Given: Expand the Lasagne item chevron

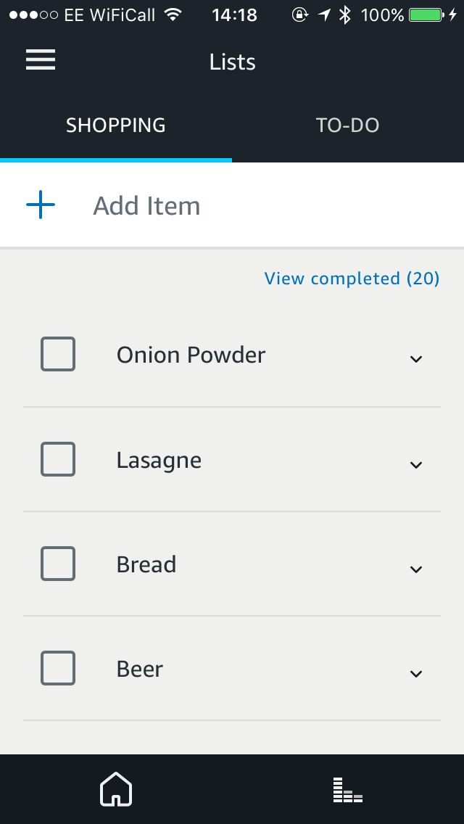Looking at the screenshot, I should click(x=415, y=463).
